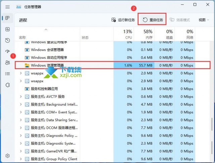The image size is (215, 163).
Task: Open the Services sidebar icon
Action: [7, 85]
